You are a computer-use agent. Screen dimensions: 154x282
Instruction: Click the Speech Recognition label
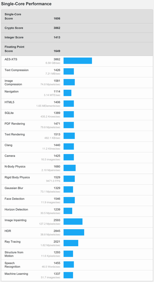tap(12, 265)
